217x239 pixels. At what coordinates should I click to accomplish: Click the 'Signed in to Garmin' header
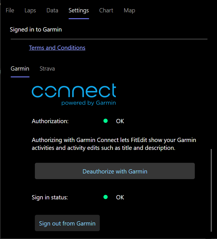click(x=36, y=29)
